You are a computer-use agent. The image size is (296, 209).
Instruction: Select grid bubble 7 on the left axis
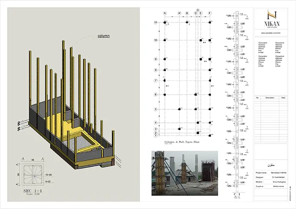tap(156, 80)
